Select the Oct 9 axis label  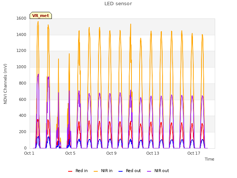point(111,153)
